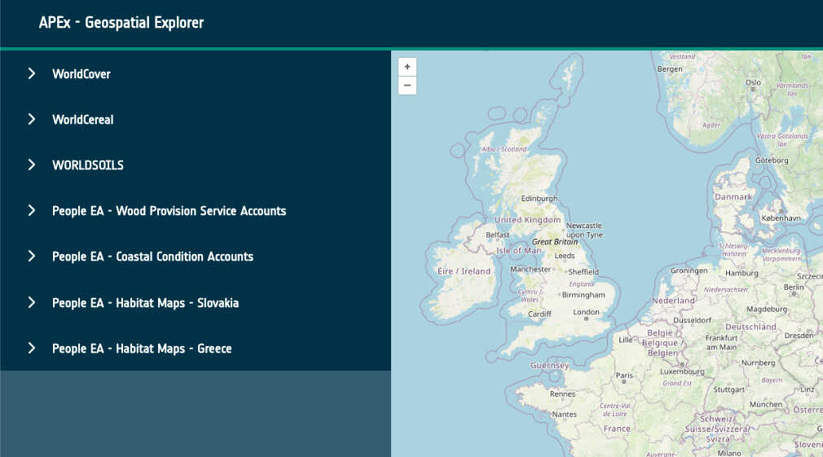
Task: Click the Edinburgh label on the map
Action: [539, 199]
